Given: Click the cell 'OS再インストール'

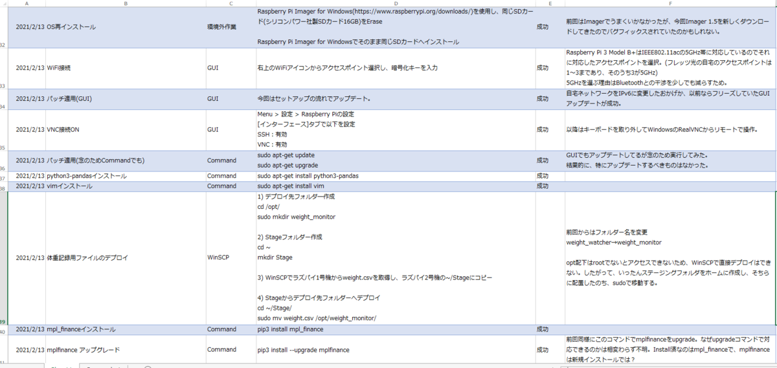Looking at the screenshot, I should (125, 28).
